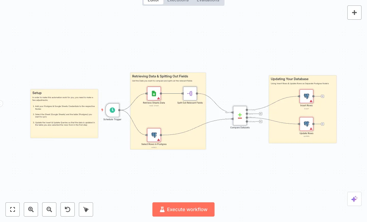Switch to the Executions tab

(178, 1)
